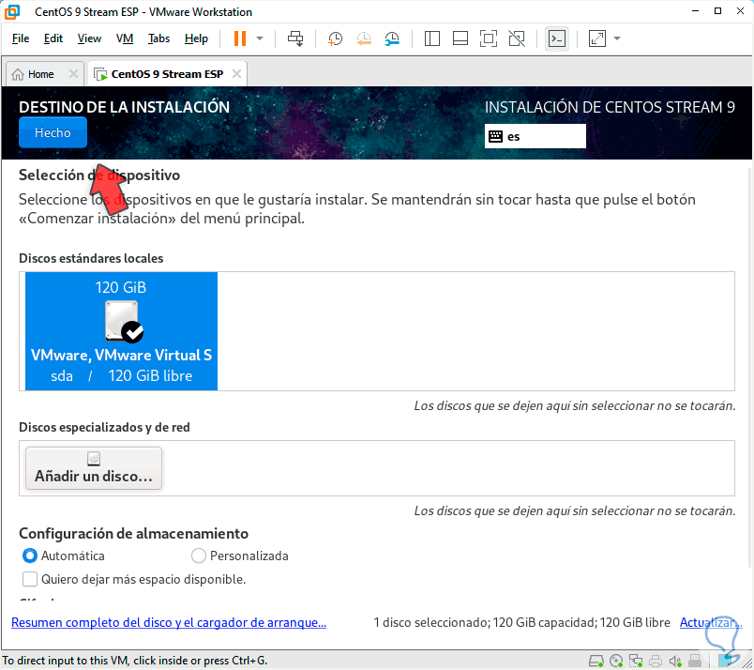Open the power options dropdown arrow
Screen dimensions: 754x670
(260, 38)
